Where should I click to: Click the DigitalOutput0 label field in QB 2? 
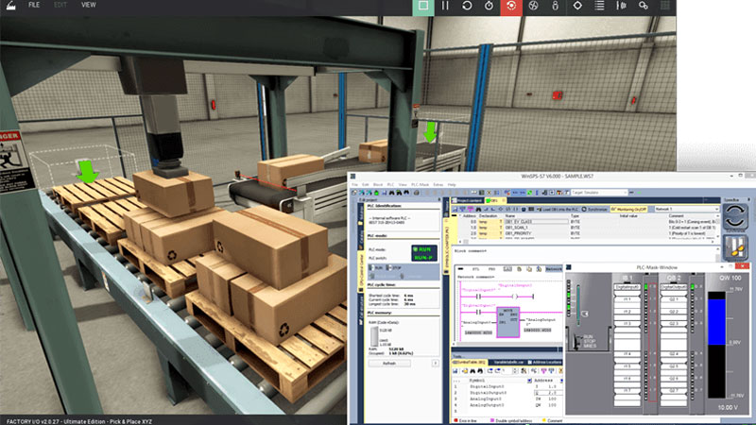click(x=674, y=287)
